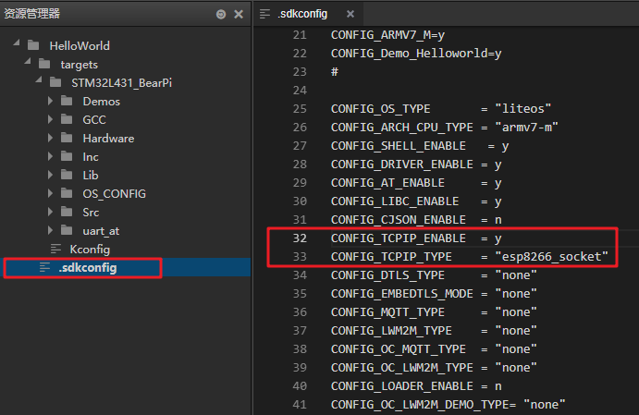Click the Src folder icon
The image size is (639, 415).
(67, 212)
